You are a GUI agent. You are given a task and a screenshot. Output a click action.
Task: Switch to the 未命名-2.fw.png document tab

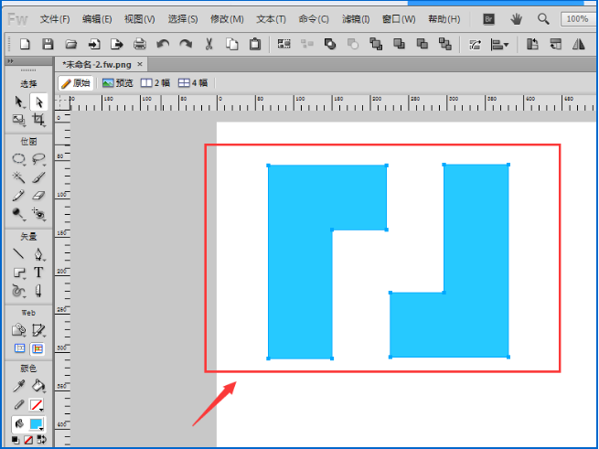94,64
